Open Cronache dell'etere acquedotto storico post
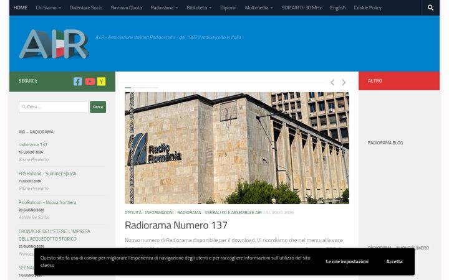This screenshot has width=449, height=280. click(54, 235)
